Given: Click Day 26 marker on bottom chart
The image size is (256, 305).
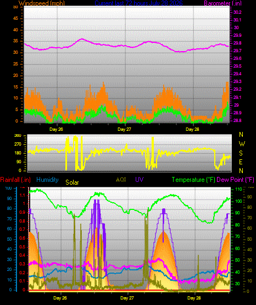Looking at the screenshot, I should [60, 298].
